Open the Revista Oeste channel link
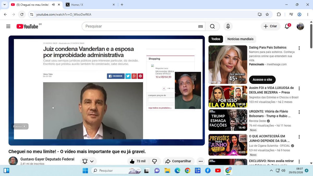313x176 pixels. (257, 121)
